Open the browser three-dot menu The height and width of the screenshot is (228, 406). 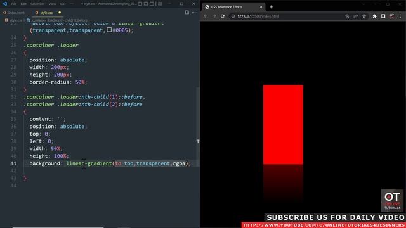coord(400,16)
